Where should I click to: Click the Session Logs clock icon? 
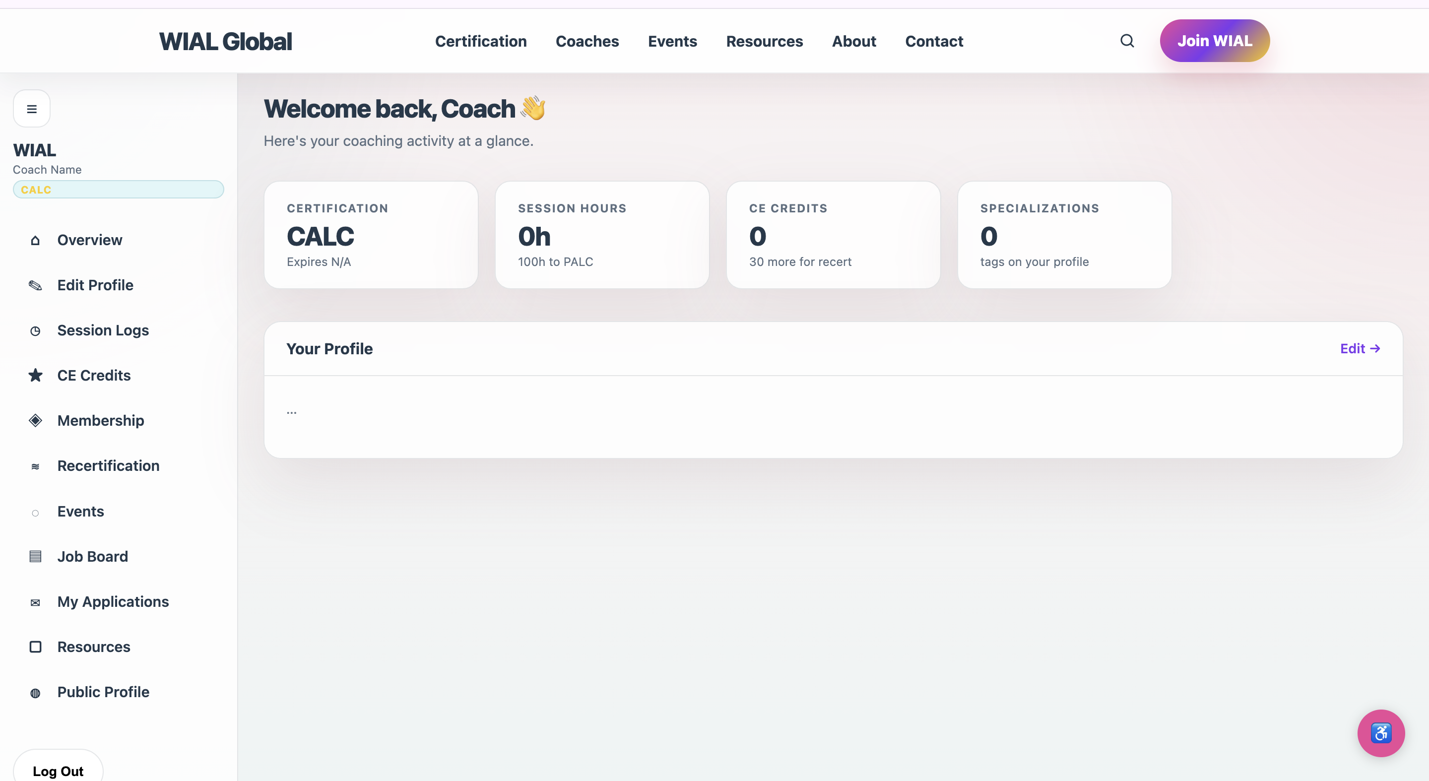[x=36, y=330]
